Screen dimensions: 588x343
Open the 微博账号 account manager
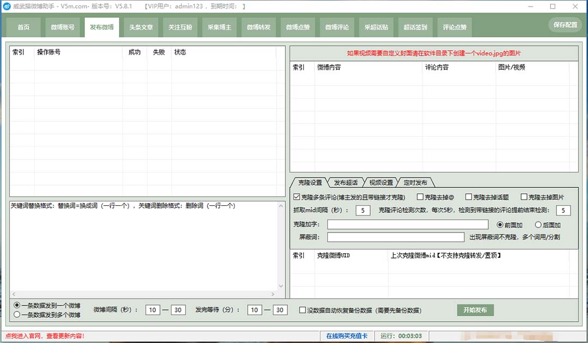(62, 27)
